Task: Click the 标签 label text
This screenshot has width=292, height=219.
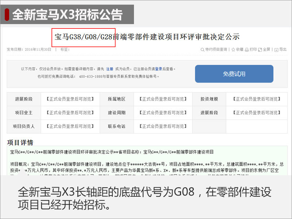Action: click(x=65, y=49)
